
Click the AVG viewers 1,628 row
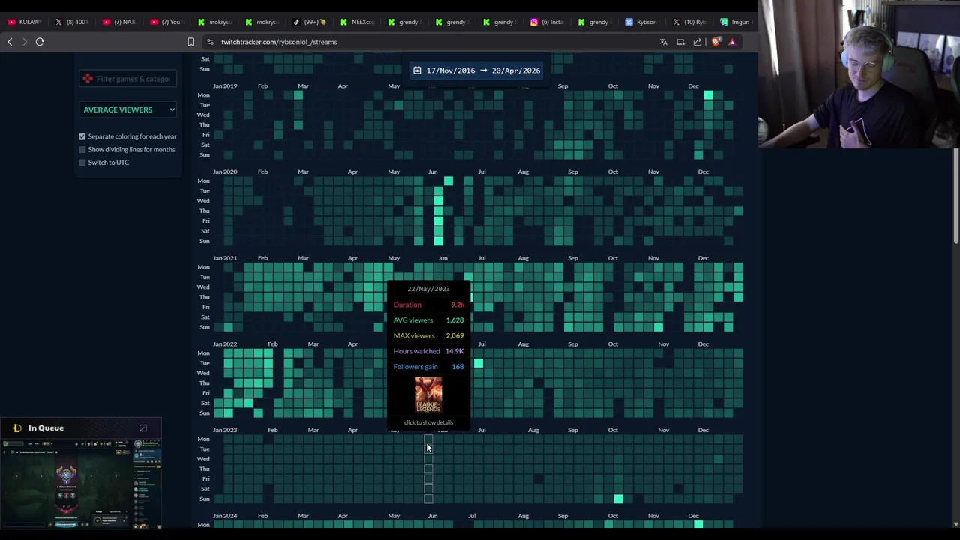pos(428,320)
